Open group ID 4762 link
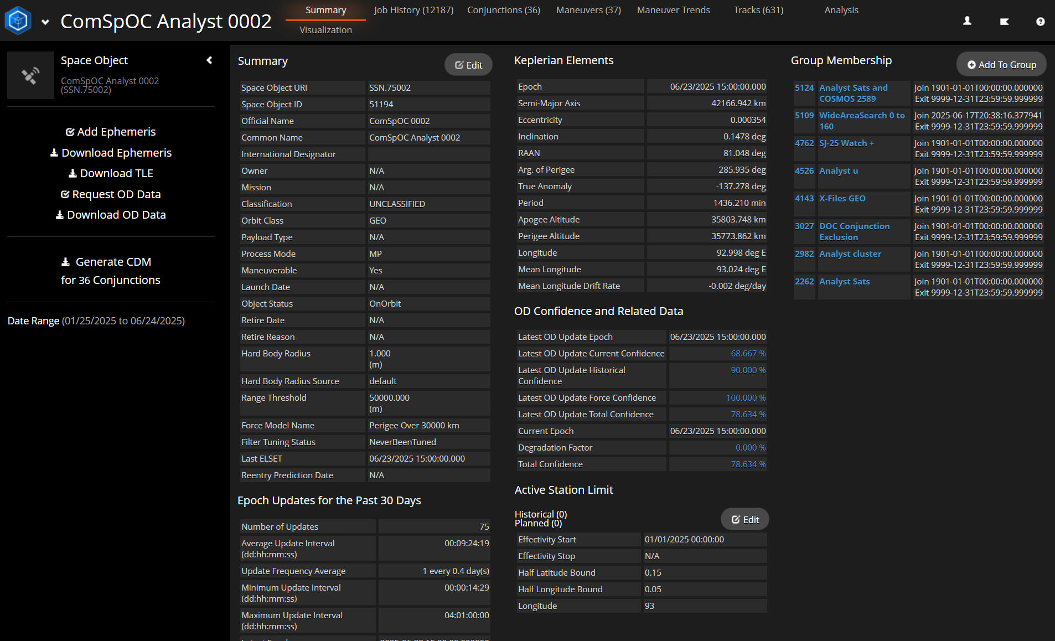 [804, 143]
